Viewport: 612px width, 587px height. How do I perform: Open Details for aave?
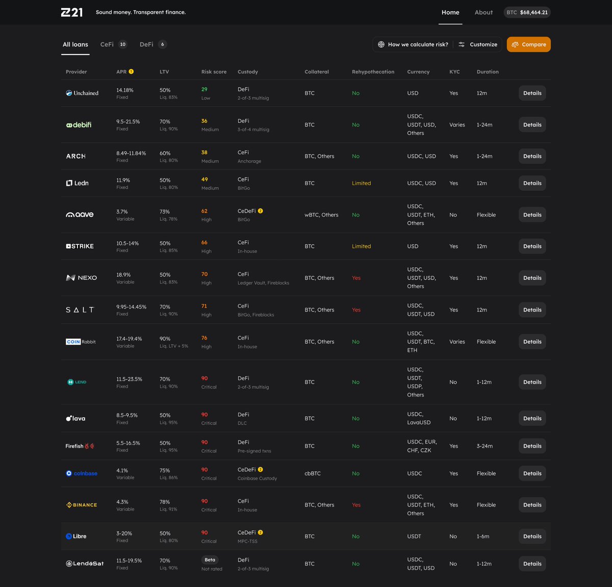coord(532,215)
